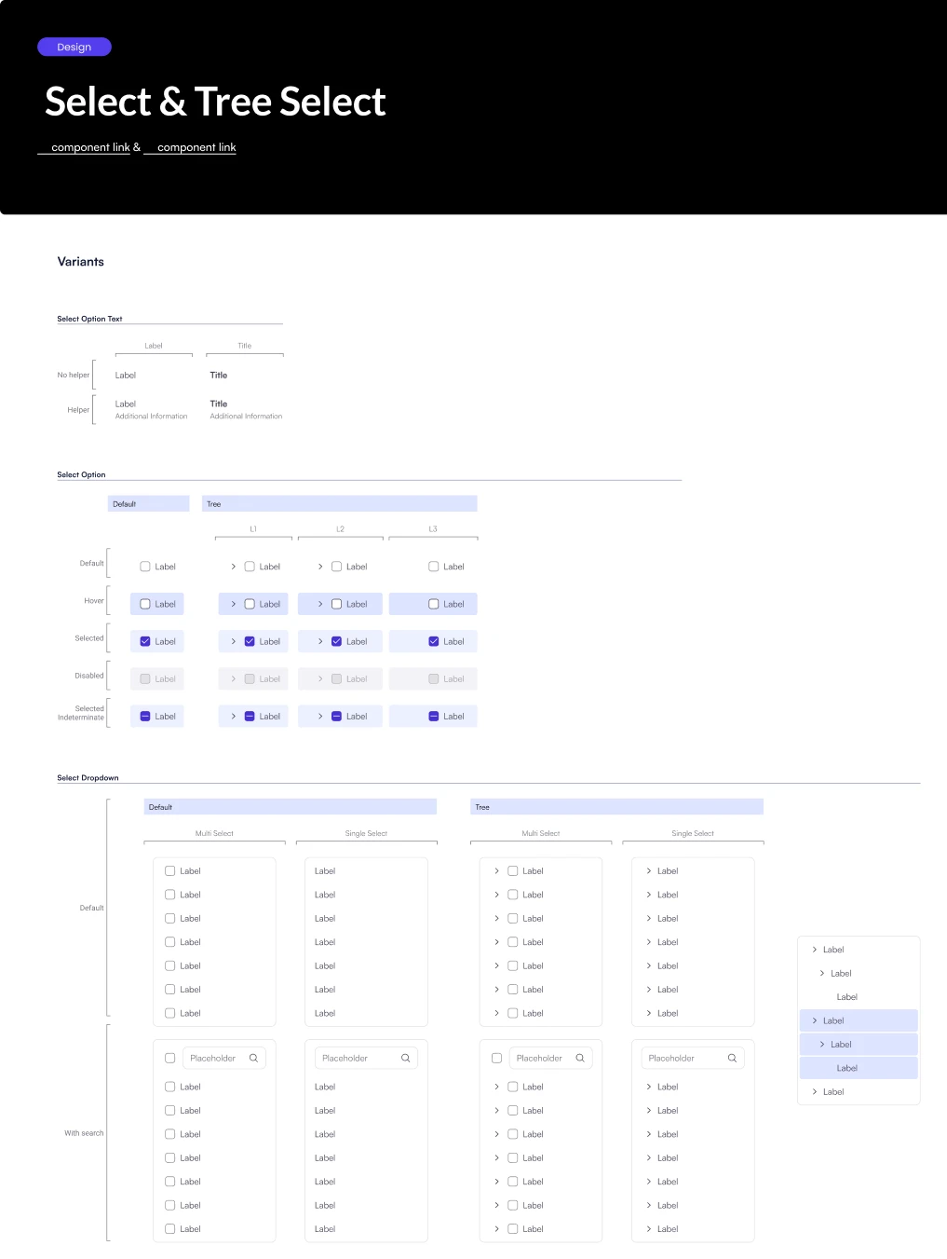Focus Placeholder field in Tree Multi Select with search

pos(551,1058)
